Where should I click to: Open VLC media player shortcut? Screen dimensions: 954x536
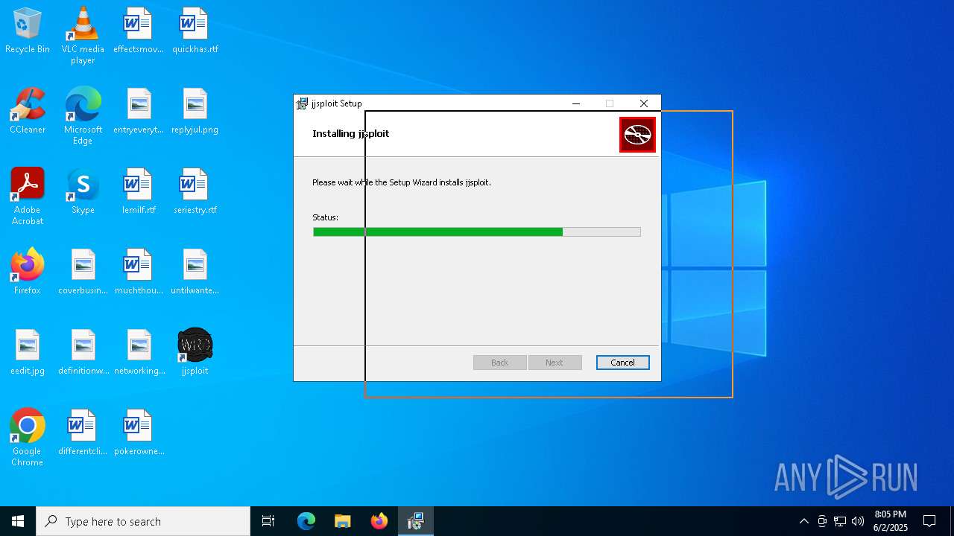coord(83,36)
